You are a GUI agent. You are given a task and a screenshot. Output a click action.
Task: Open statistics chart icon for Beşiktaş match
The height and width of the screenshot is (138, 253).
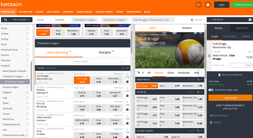(127, 96)
